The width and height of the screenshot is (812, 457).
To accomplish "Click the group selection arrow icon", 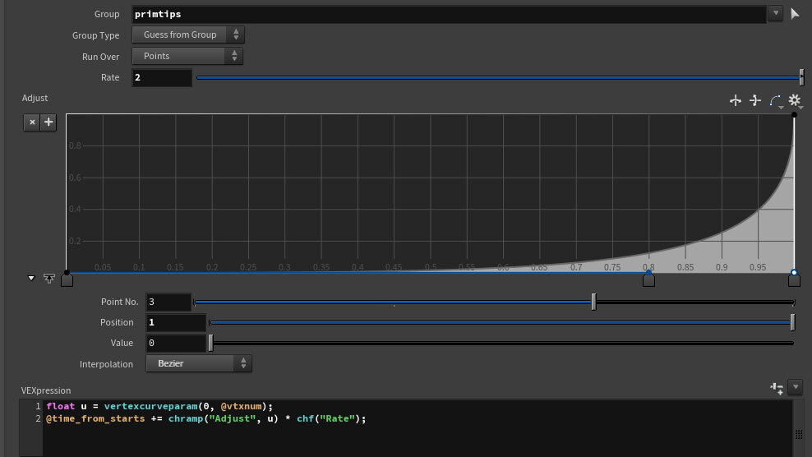I will click(x=795, y=14).
